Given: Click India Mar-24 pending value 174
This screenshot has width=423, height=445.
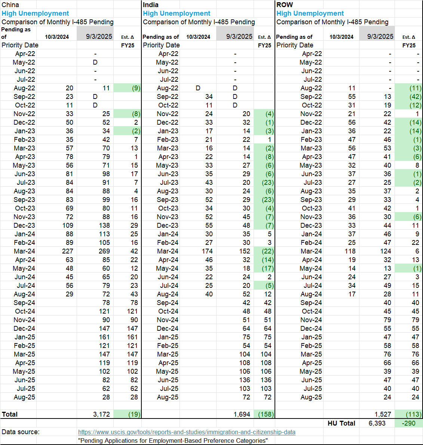Looking at the screenshot, I should (x=207, y=251).
